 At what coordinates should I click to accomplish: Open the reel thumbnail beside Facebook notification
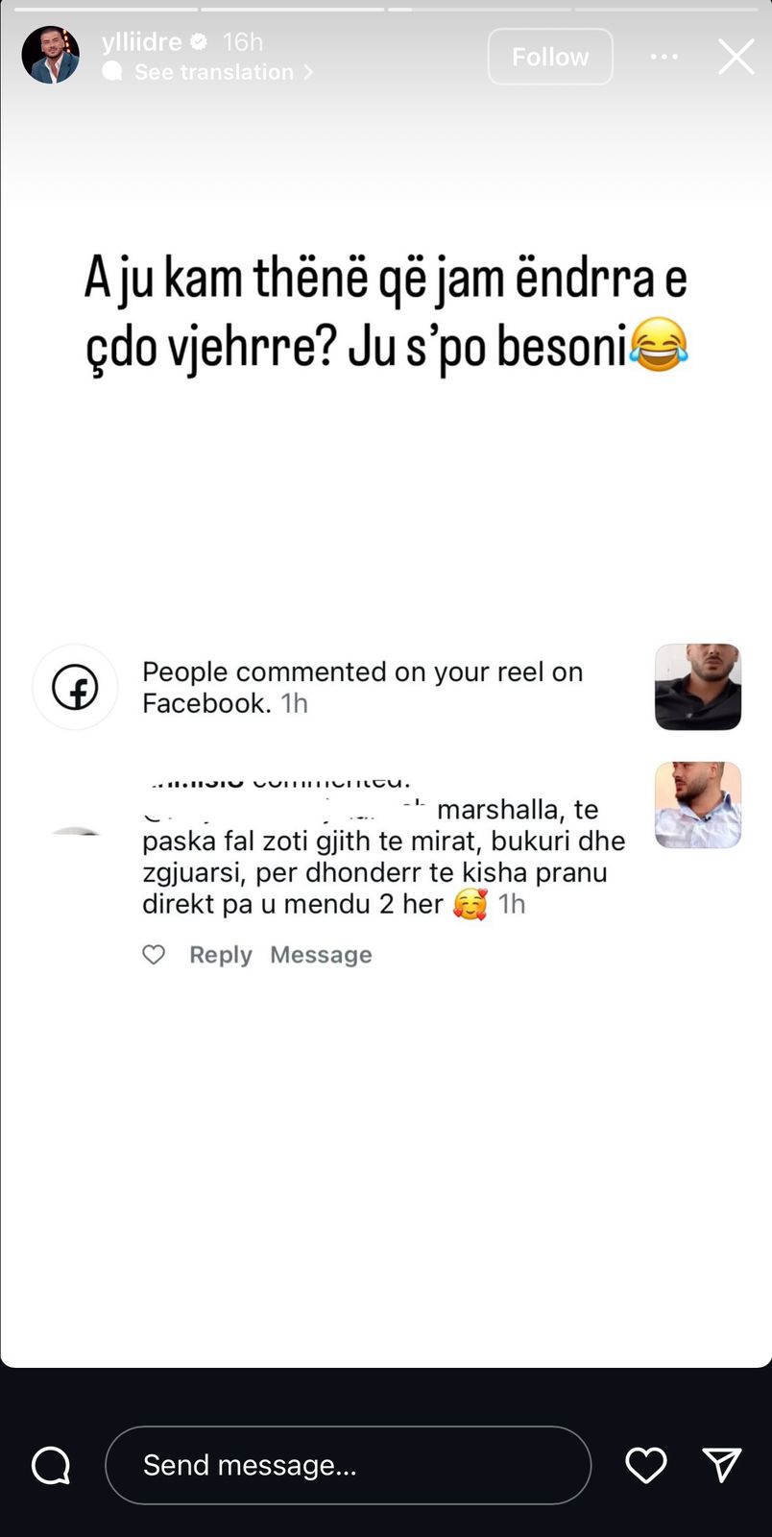click(698, 687)
